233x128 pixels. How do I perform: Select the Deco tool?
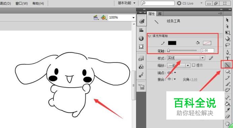point(227,90)
